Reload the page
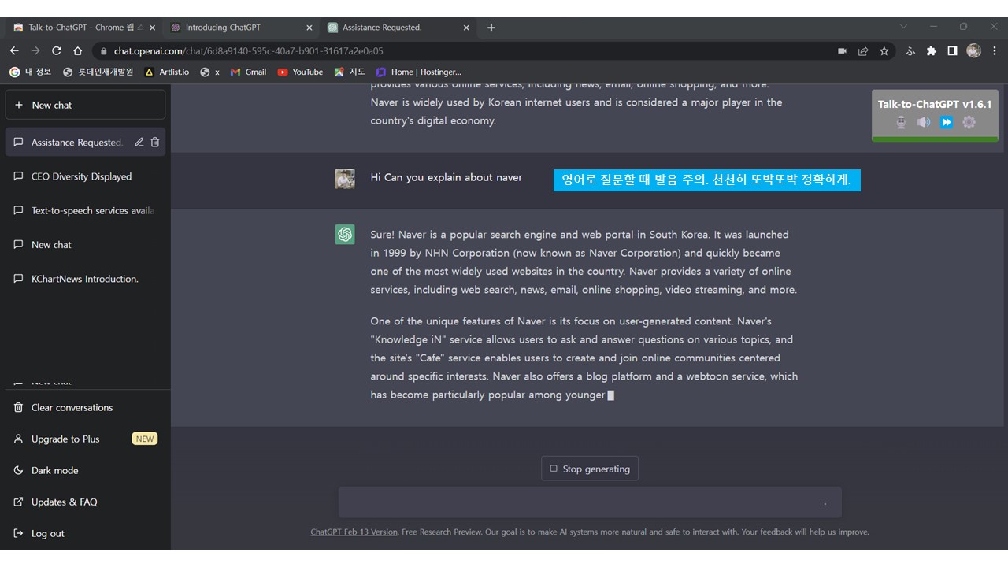 (x=57, y=50)
